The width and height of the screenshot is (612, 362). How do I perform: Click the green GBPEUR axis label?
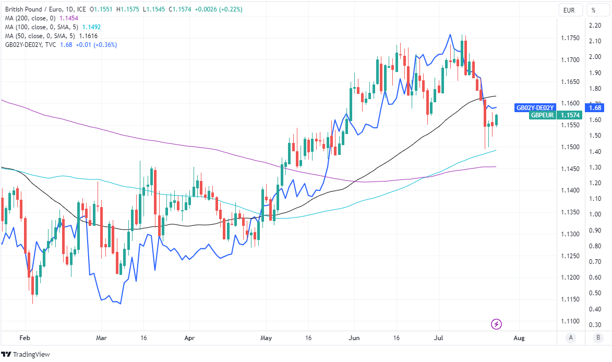[x=542, y=116]
